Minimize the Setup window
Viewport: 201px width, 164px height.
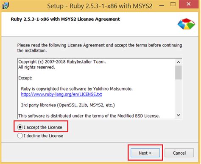(162, 6)
